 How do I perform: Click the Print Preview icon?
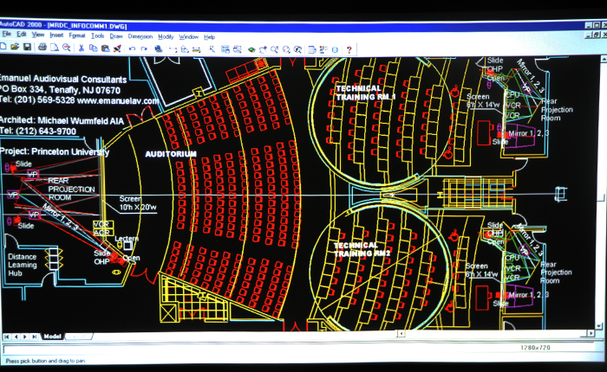(55, 48)
